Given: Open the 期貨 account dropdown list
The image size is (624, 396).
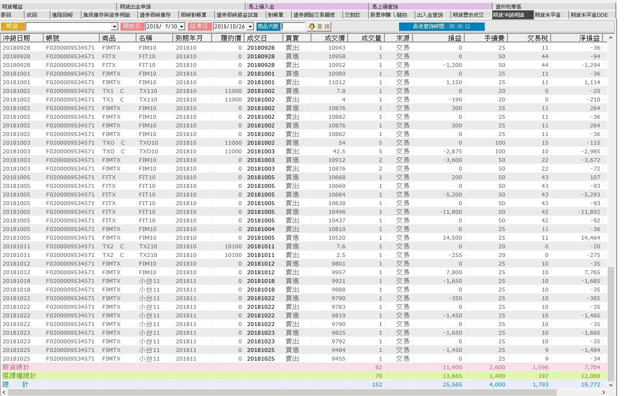Looking at the screenshot, I should coord(114,27).
